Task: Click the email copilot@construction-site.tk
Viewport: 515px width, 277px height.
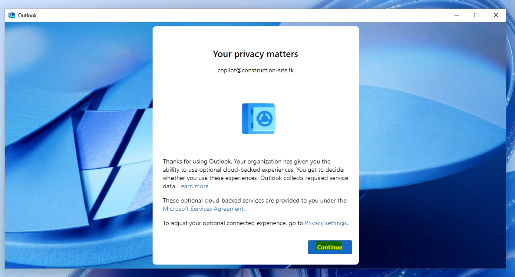Action: click(255, 70)
